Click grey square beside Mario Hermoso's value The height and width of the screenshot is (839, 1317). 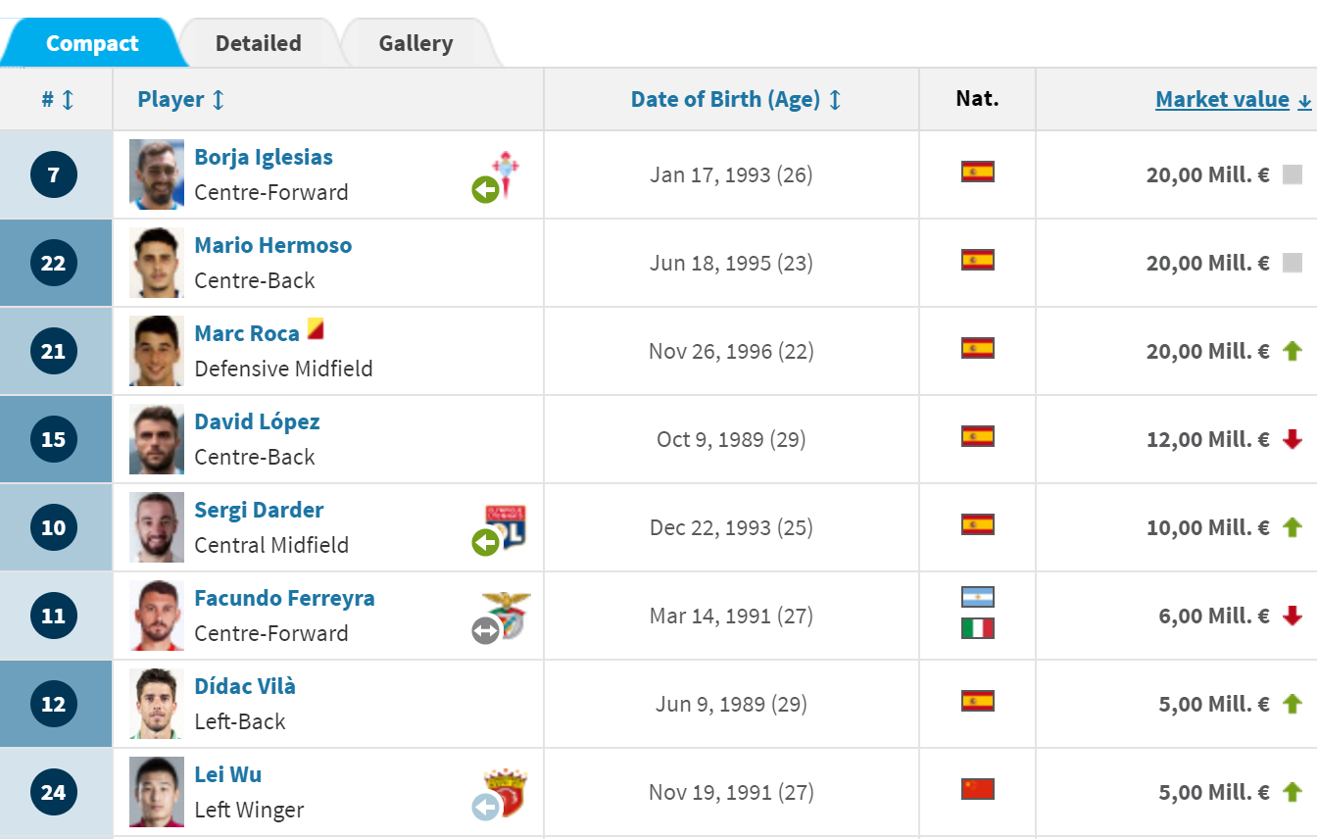point(1293,263)
